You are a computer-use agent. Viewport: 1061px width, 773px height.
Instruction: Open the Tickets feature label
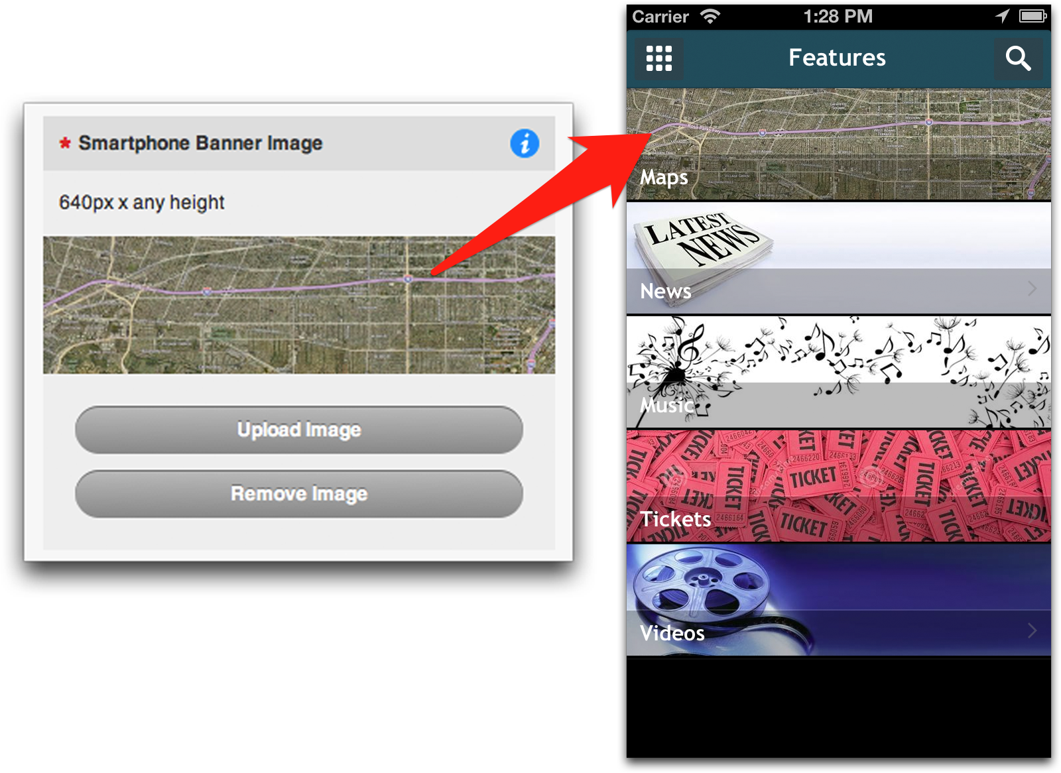point(675,519)
